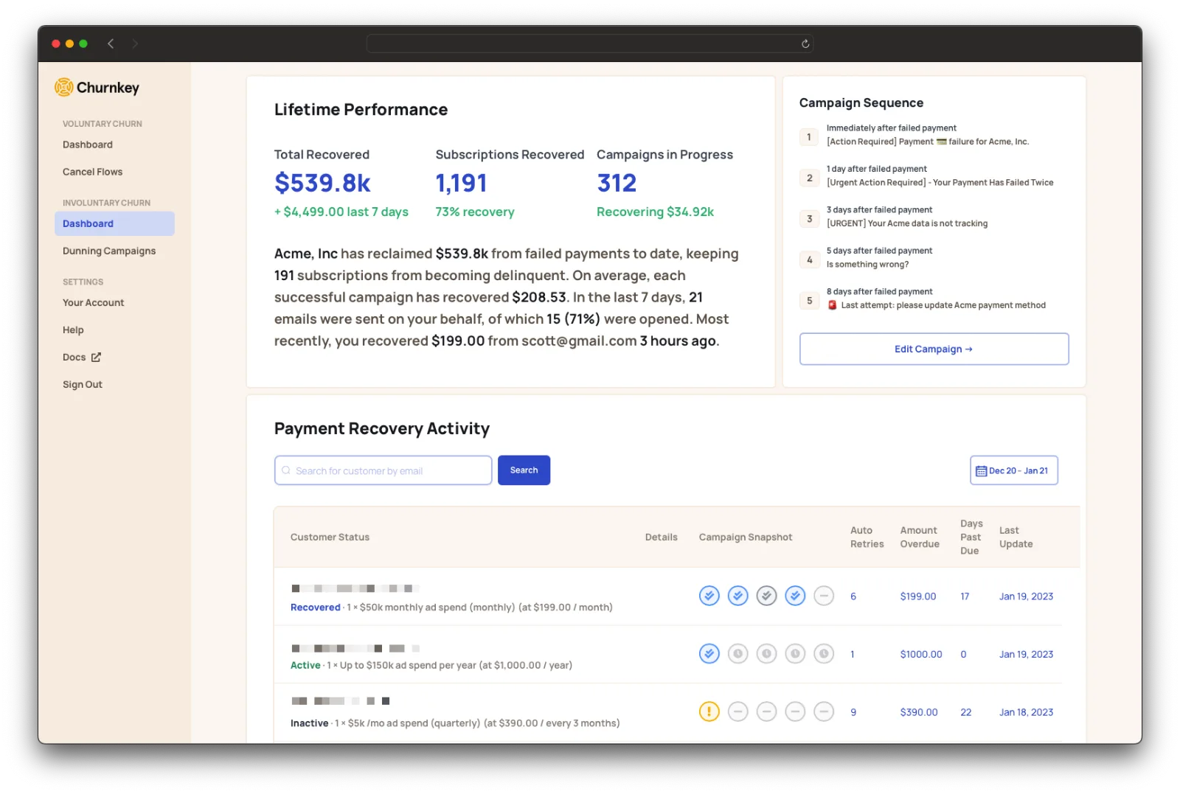Click fifth dash icon in Inactive row
Image resolution: width=1180 pixels, height=794 pixels.
(x=824, y=711)
